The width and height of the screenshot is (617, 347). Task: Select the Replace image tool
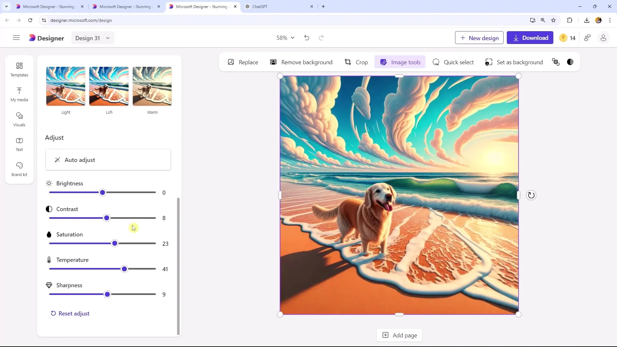pyautogui.click(x=244, y=62)
